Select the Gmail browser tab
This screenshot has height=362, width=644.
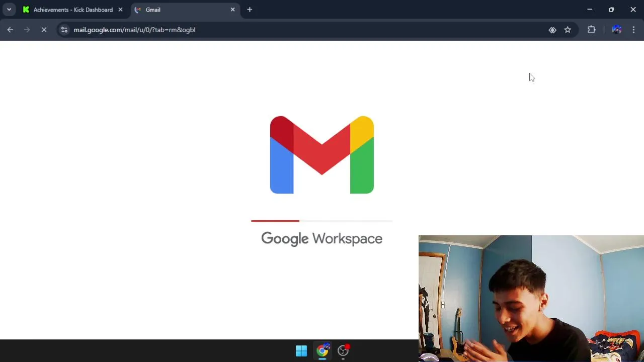[x=185, y=10]
